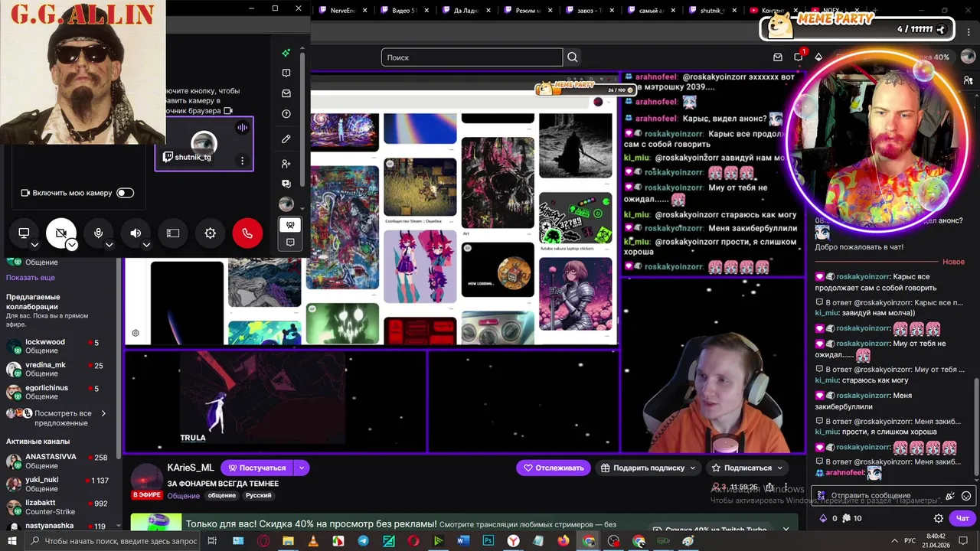Start screen sharing with the monitor icon
The width and height of the screenshot is (980, 551).
[24, 233]
